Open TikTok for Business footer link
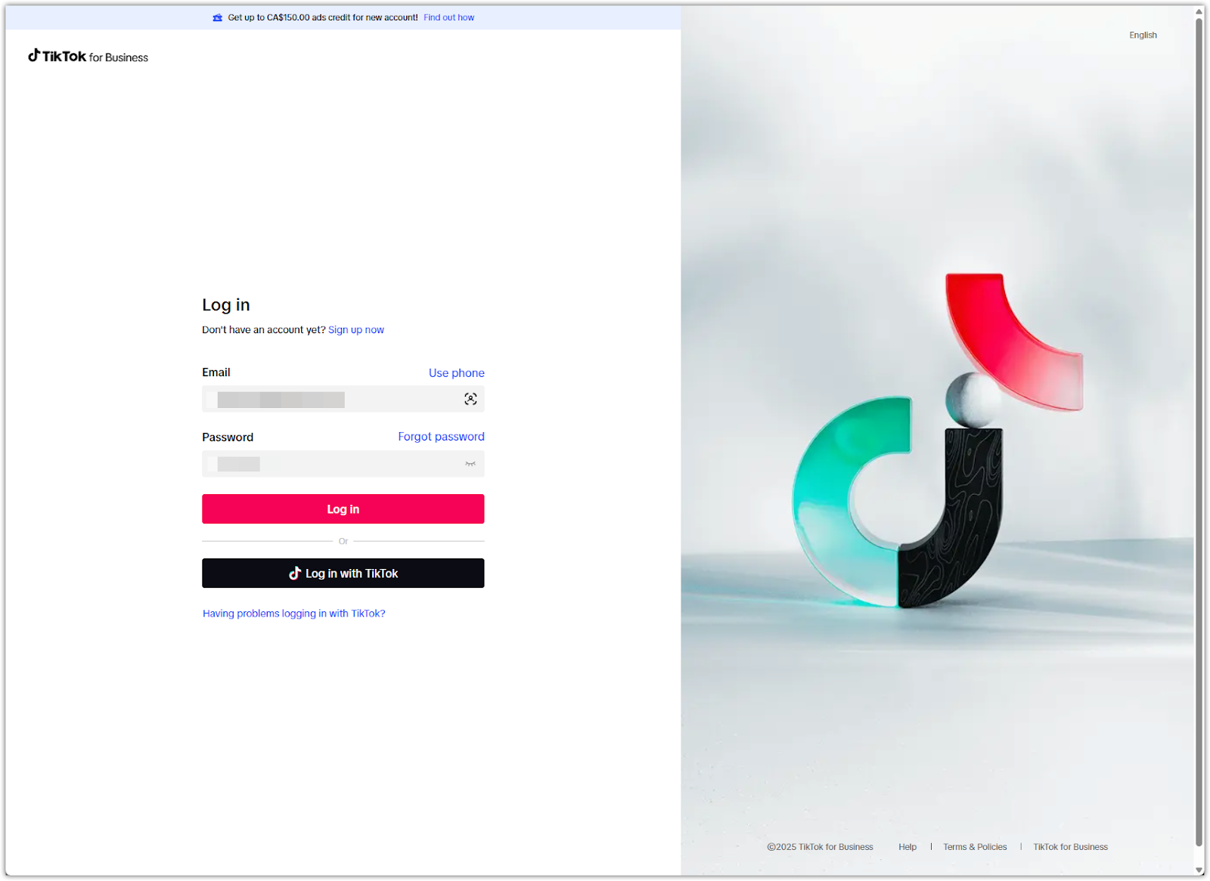 click(x=1071, y=847)
